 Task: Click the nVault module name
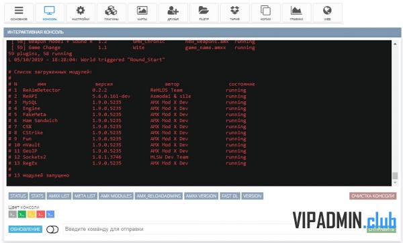[32, 145]
